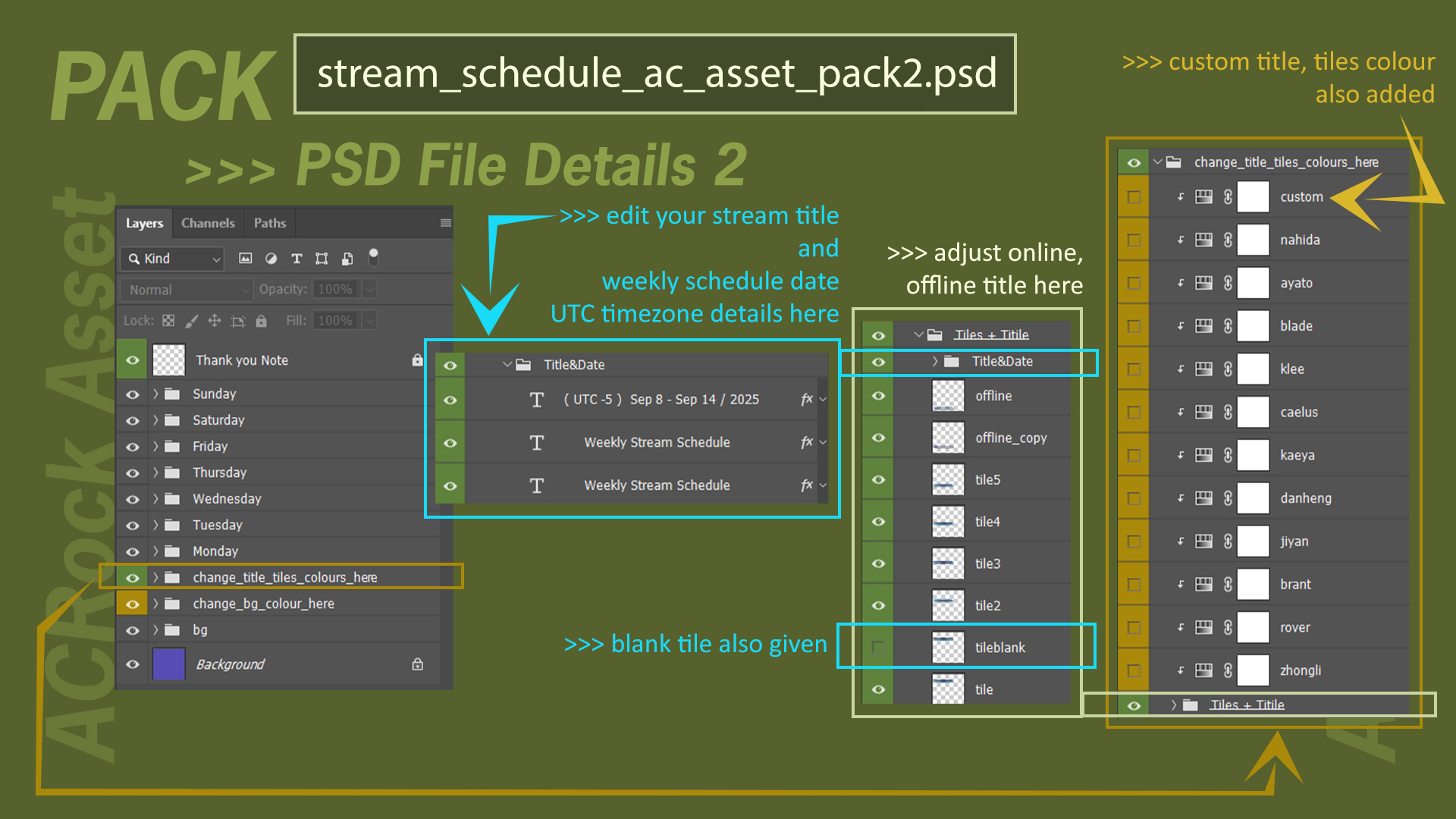
Task: Open Layers panel flyout menu
Action: point(445,223)
